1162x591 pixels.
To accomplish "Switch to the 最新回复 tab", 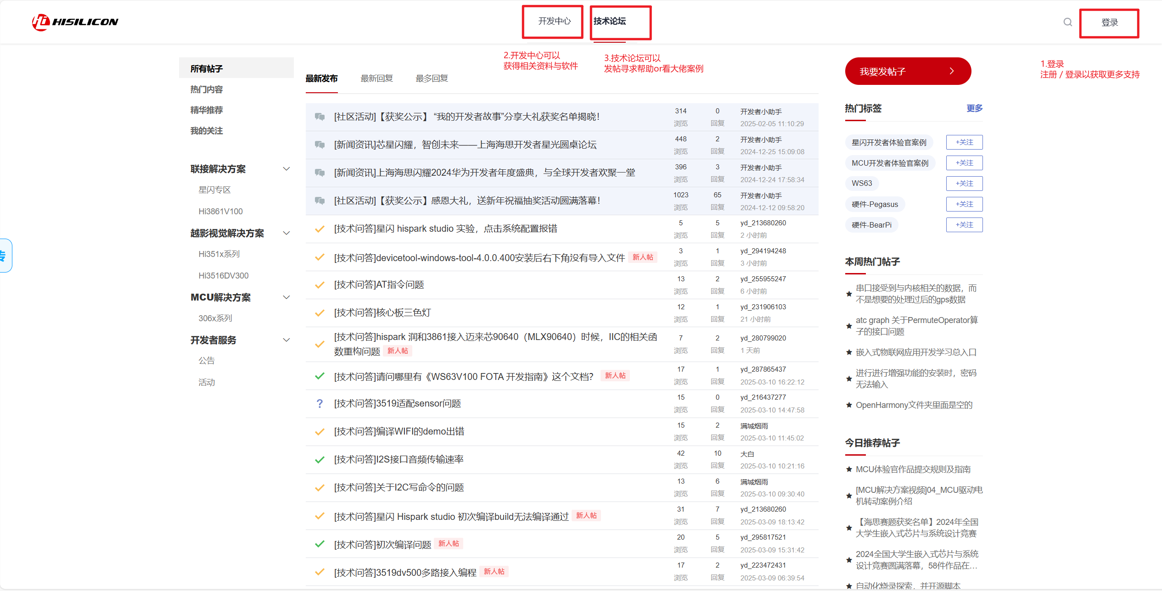I will click(376, 78).
